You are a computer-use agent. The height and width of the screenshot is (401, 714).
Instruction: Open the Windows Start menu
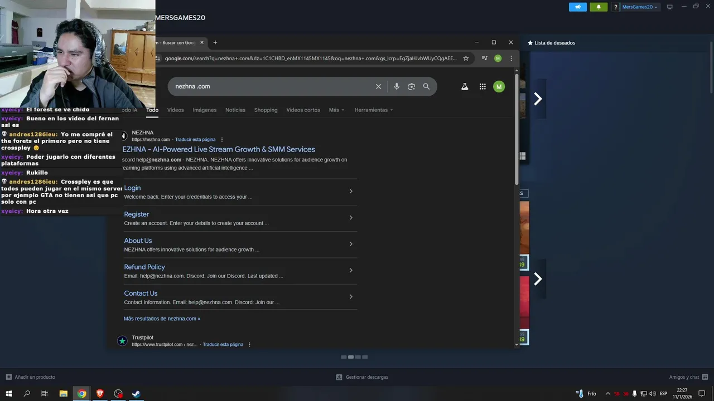[x=9, y=393]
